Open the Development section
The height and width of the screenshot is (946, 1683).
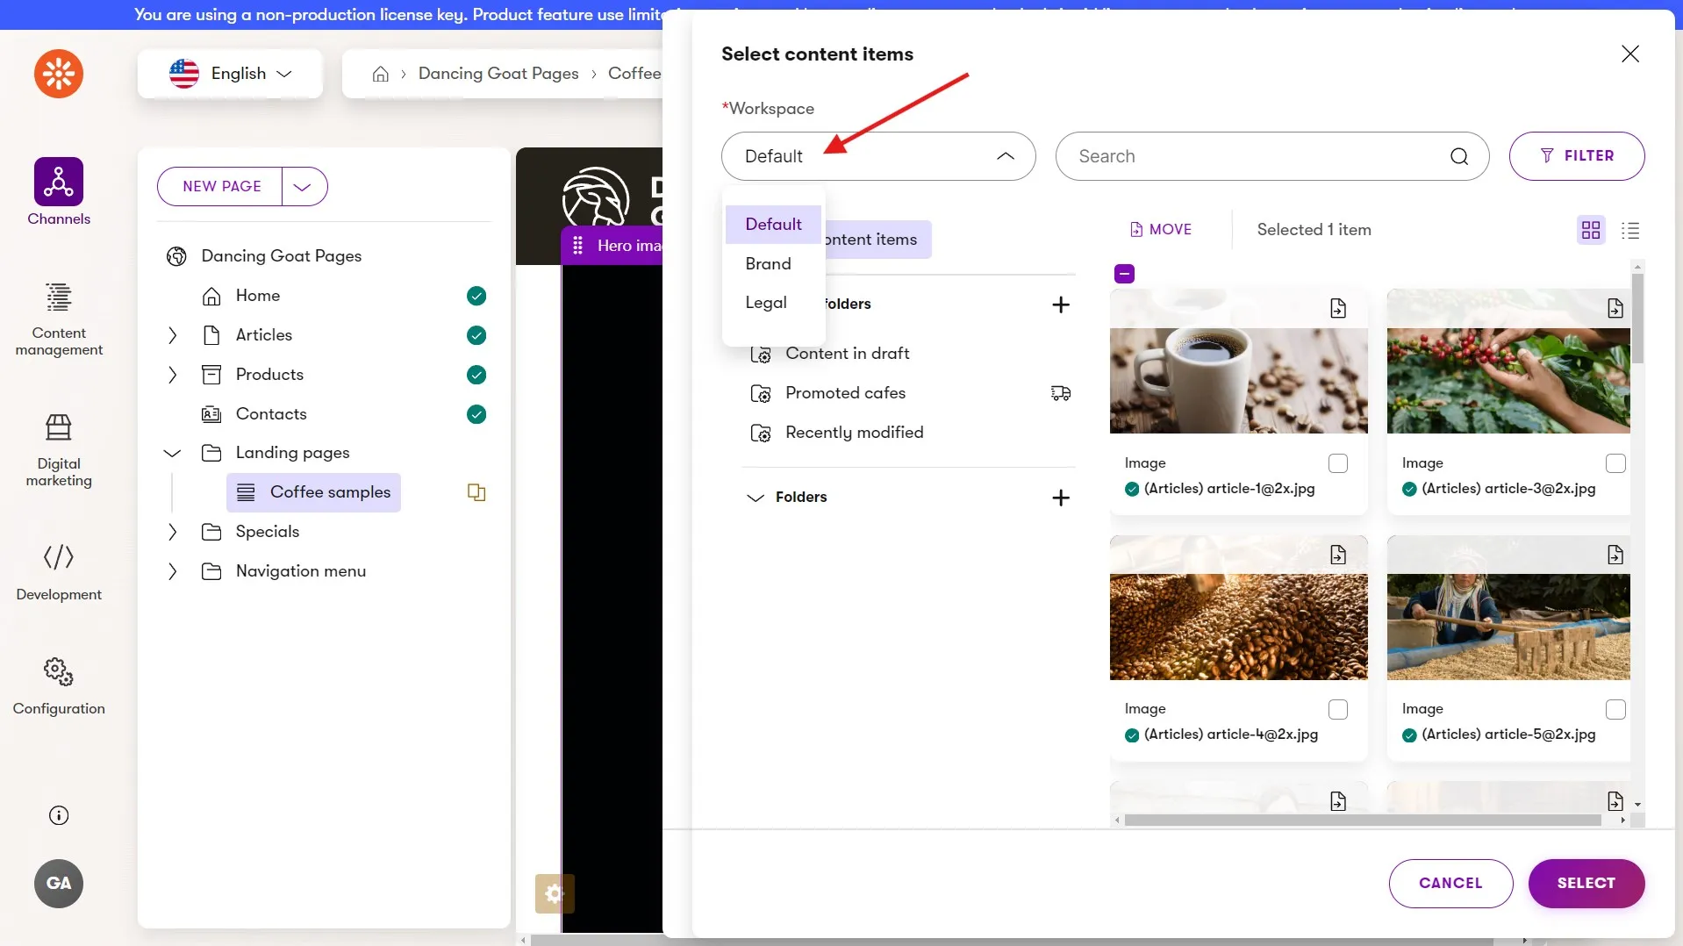(x=59, y=572)
